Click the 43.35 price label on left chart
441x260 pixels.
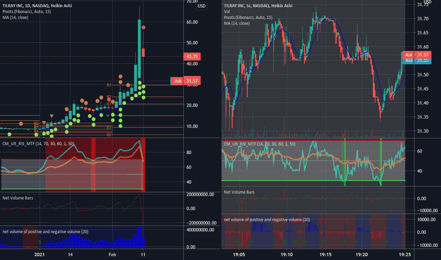(x=192, y=57)
